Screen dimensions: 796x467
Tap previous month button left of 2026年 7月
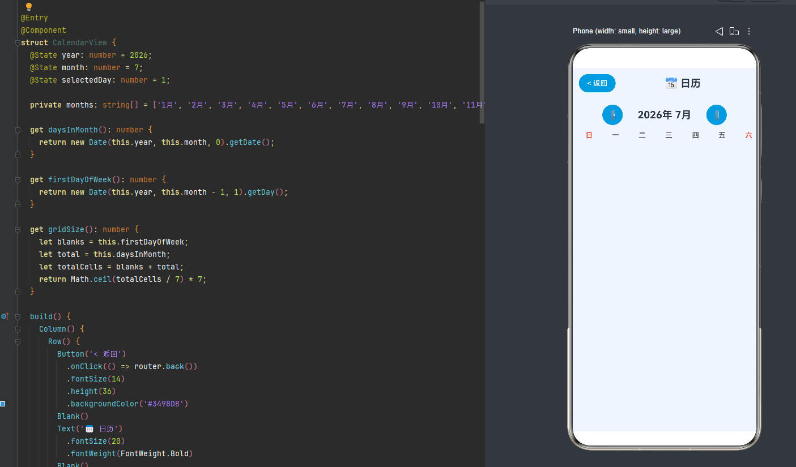pos(612,115)
